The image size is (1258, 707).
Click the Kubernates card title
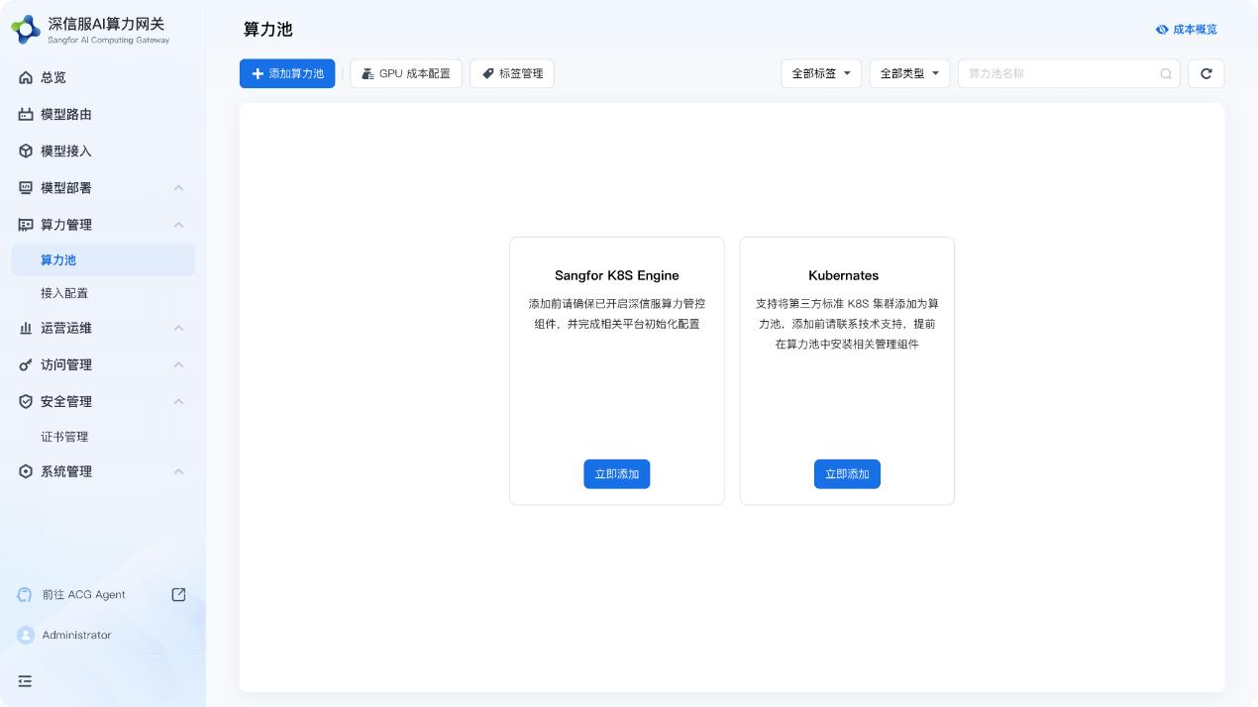tap(844, 275)
